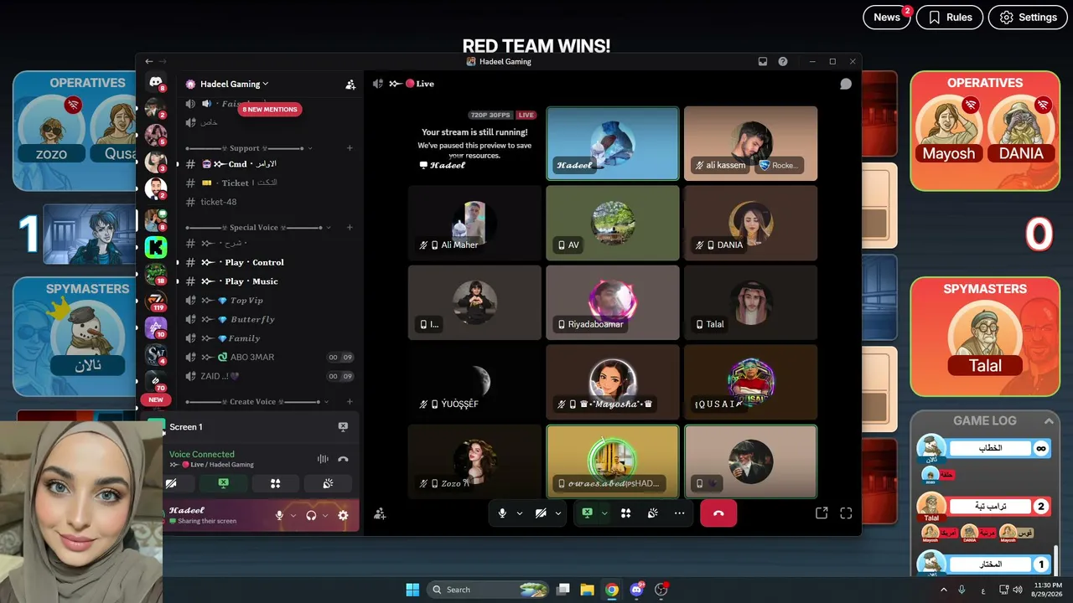Stop streaming Screen 1 in the voice panel
Viewport: 1073px width, 603px height.
tap(343, 427)
